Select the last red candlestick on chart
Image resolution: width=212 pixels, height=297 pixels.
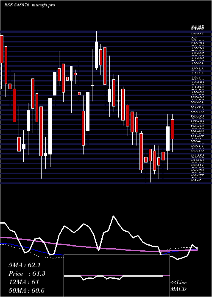click(173, 129)
